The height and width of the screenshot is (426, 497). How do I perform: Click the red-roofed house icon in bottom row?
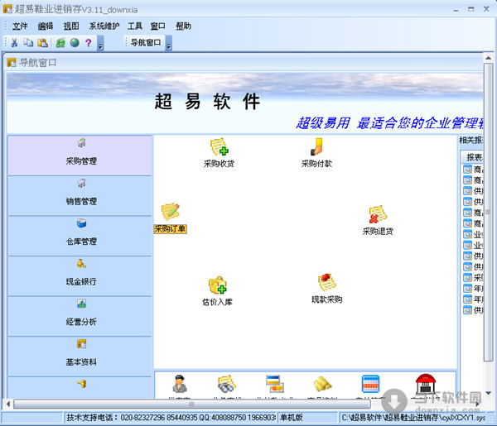pos(426,384)
